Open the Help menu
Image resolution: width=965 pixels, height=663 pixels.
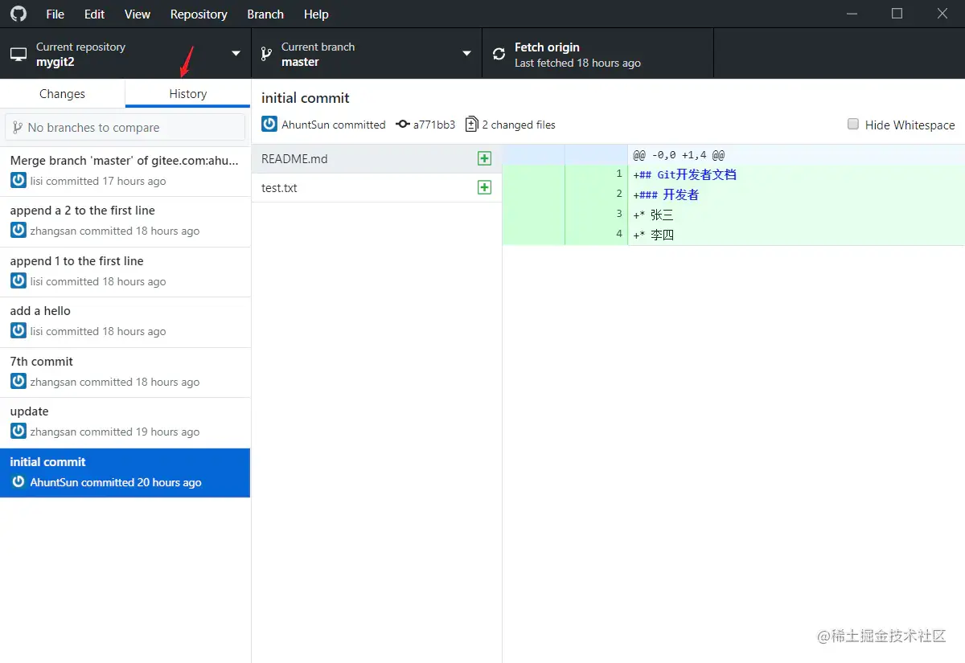click(316, 14)
